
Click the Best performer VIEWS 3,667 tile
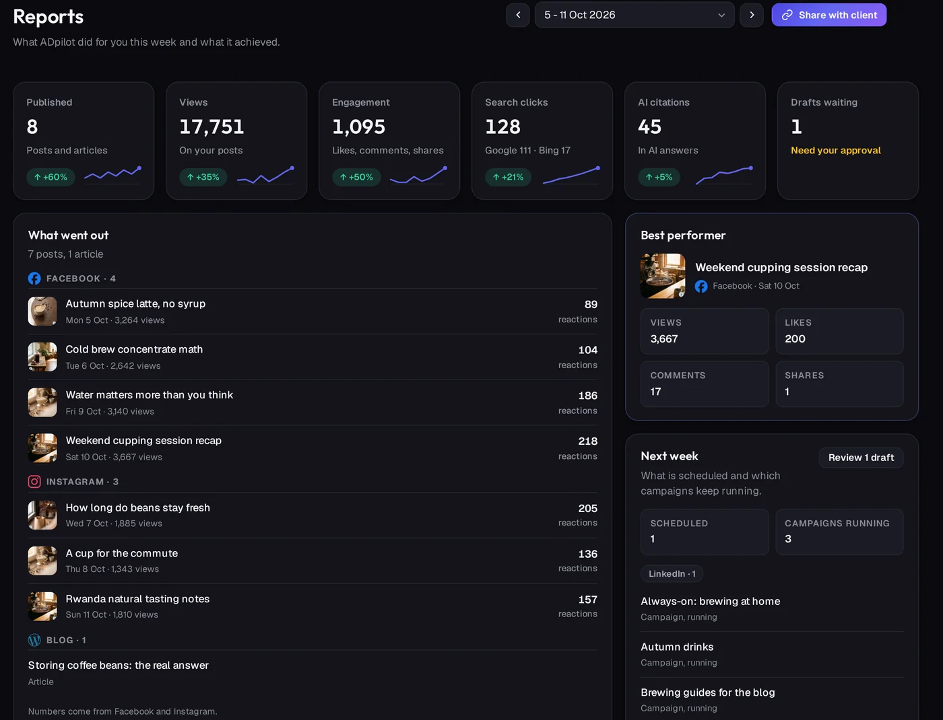click(705, 331)
